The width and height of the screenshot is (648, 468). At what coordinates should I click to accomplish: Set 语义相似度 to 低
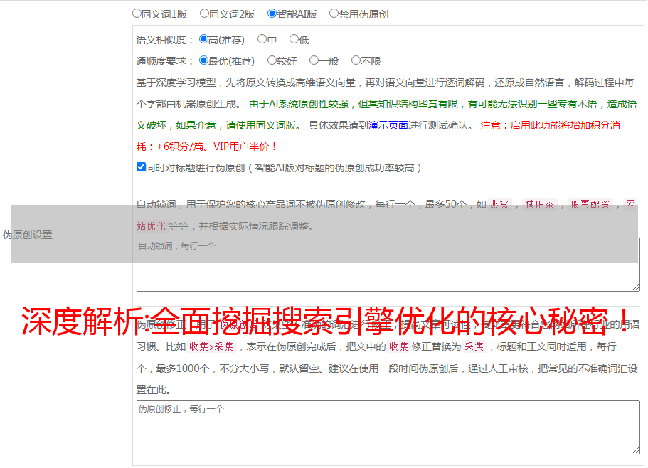[294, 39]
